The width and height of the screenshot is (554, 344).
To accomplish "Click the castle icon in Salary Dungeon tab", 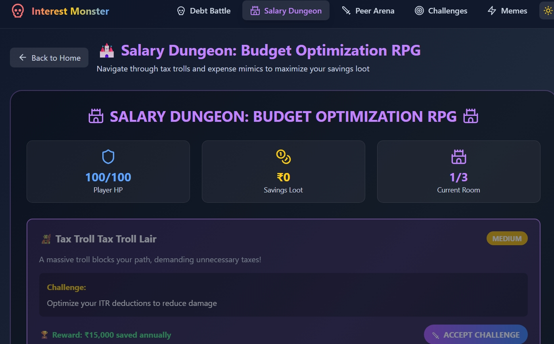I will pyautogui.click(x=255, y=11).
